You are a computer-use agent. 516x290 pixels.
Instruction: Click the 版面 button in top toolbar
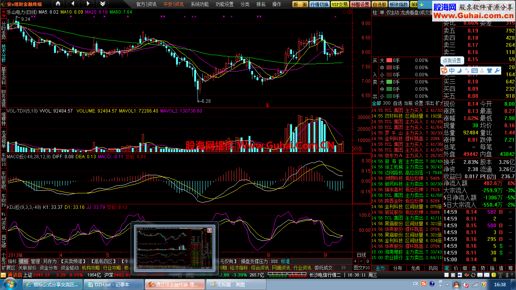pyautogui.click(x=300, y=5)
